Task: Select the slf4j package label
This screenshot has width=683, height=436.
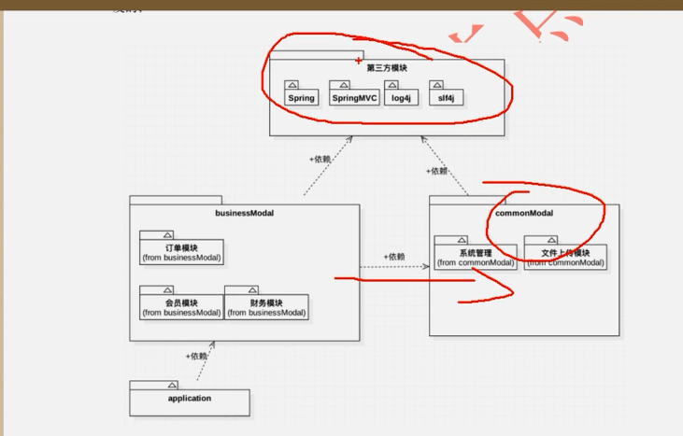Action: click(446, 98)
